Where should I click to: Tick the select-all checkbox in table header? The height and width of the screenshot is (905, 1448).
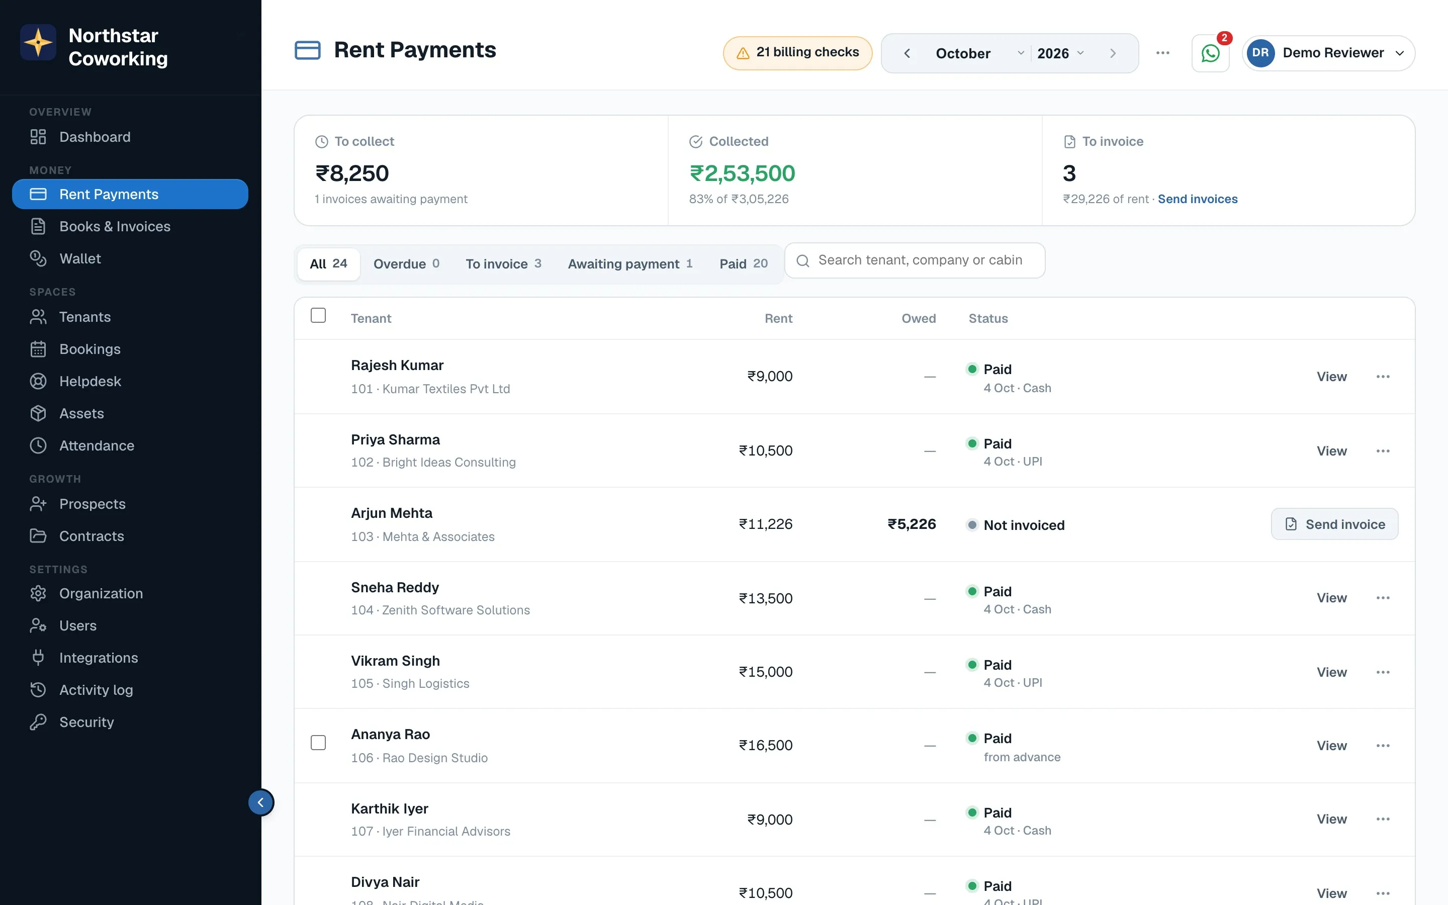coord(318,315)
